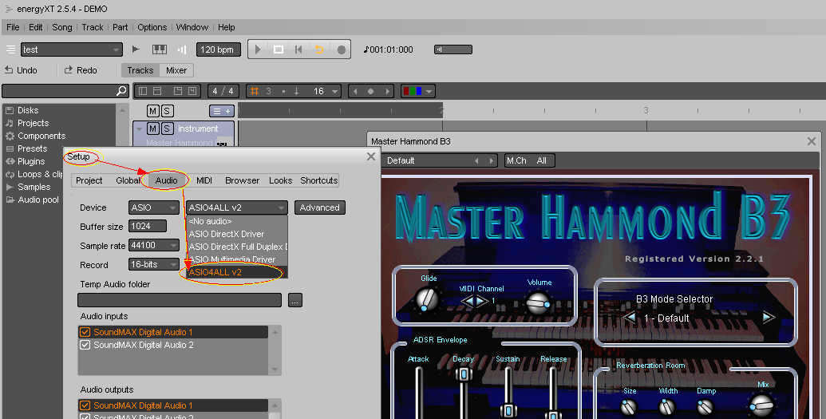Select previous preset arrow in Master Hammond B3 window
The image size is (826, 419).
click(x=476, y=160)
